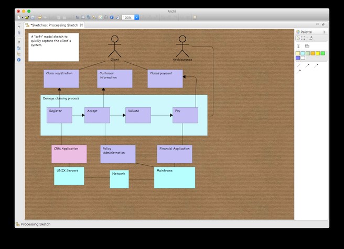The height and width of the screenshot is (249, 344).
Task: Collapse the Palette panel arrow
Action: point(324,32)
